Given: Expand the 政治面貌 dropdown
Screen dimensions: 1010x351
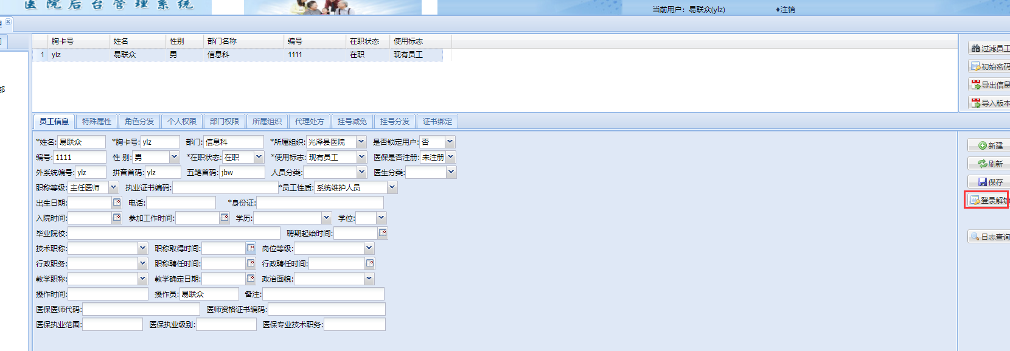Looking at the screenshot, I should (x=369, y=279).
